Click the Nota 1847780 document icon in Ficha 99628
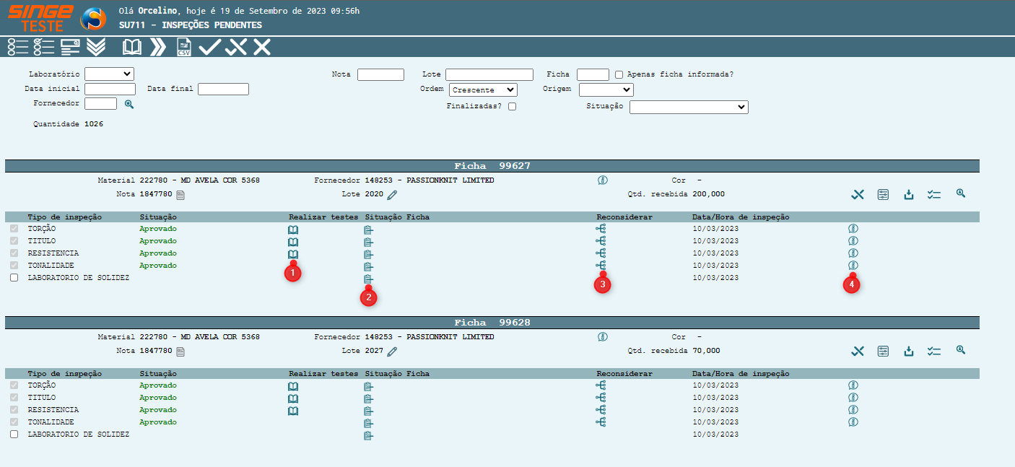The width and height of the screenshot is (1015, 467). (x=180, y=352)
